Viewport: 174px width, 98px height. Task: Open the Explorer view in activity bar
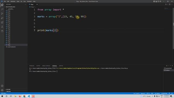2,5
